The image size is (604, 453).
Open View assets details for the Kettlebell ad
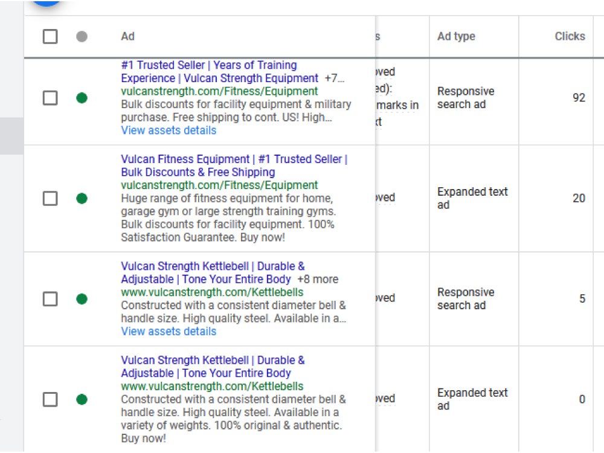169,331
